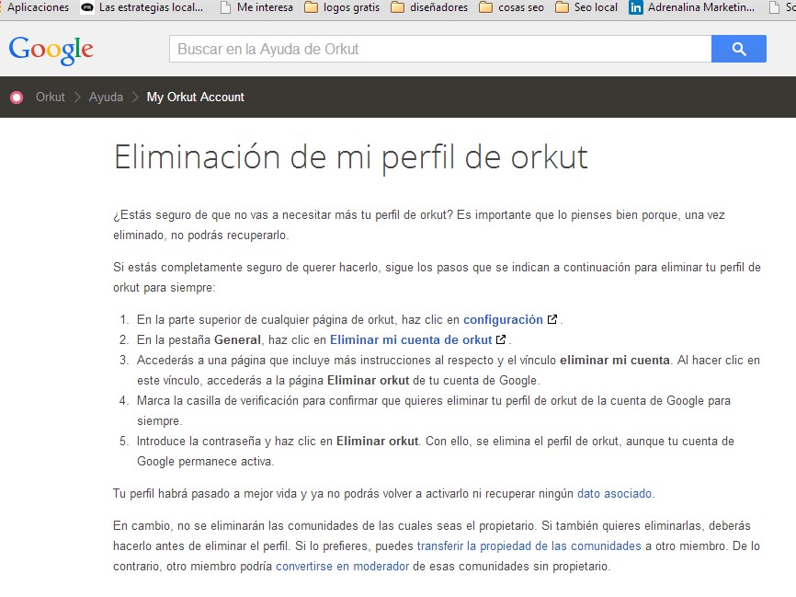Screen dimensions: 796x597
Task: Click bold text 'eliminar mi cuenta' in step 3
Action: pos(615,360)
